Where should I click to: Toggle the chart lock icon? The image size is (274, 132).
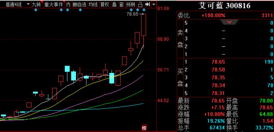[140, 4]
